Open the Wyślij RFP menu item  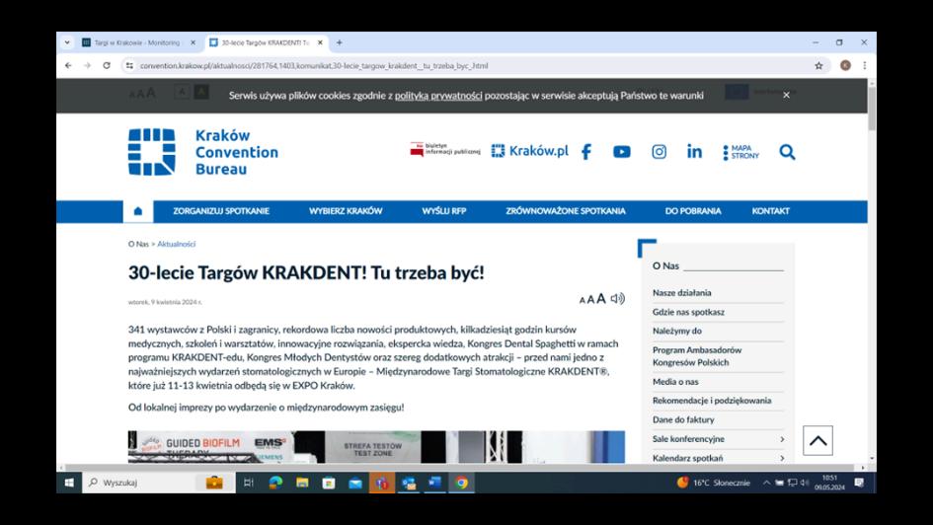[444, 211]
